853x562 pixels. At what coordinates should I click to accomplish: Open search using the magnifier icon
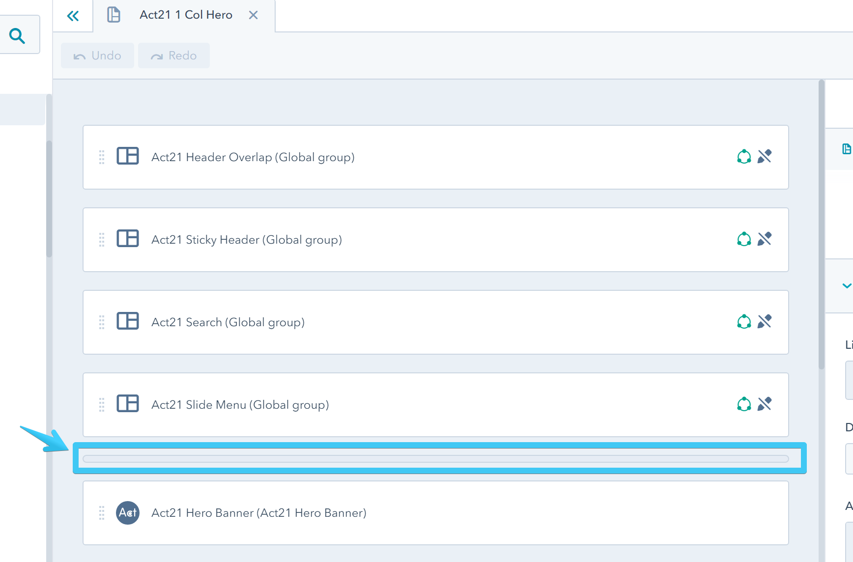18,35
